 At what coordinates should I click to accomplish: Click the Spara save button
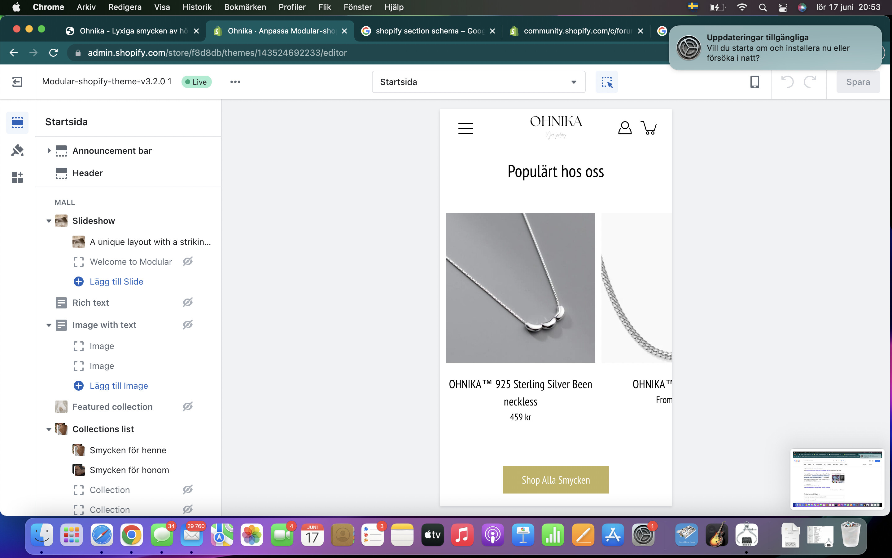[x=858, y=82]
